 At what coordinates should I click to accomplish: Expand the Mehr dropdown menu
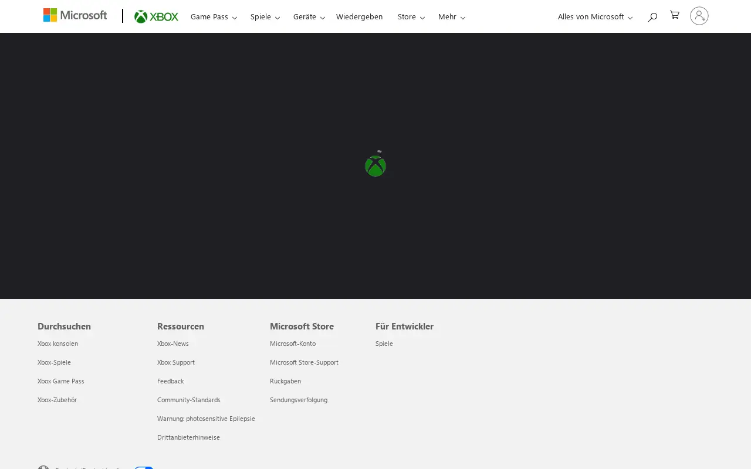452,17
